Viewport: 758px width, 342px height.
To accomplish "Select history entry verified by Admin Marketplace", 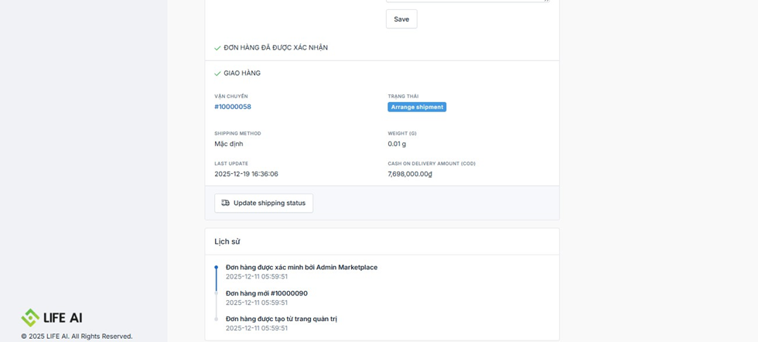I will 301,267.
